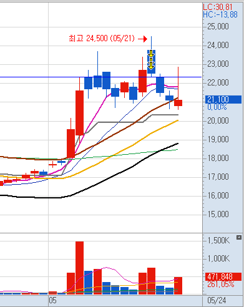
Task: Click the current volume label 471,848
Action: pyautogui.click(x=223, y=276)
